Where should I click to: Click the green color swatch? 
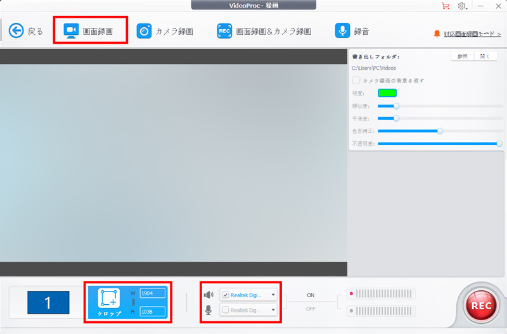[387, 93]
